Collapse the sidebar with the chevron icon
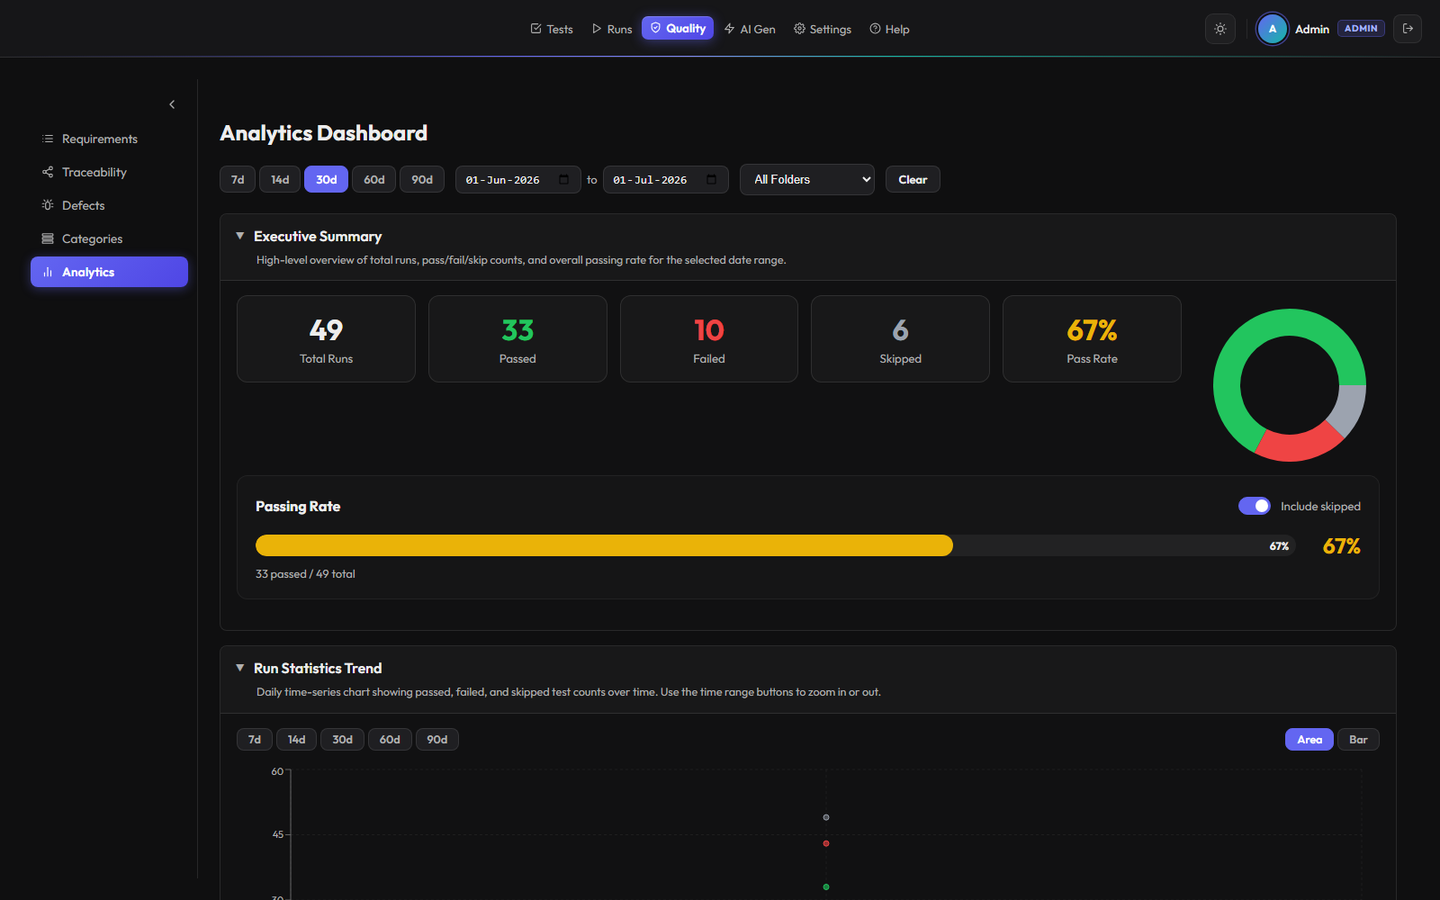The image size is (1440, 900). 172,104
